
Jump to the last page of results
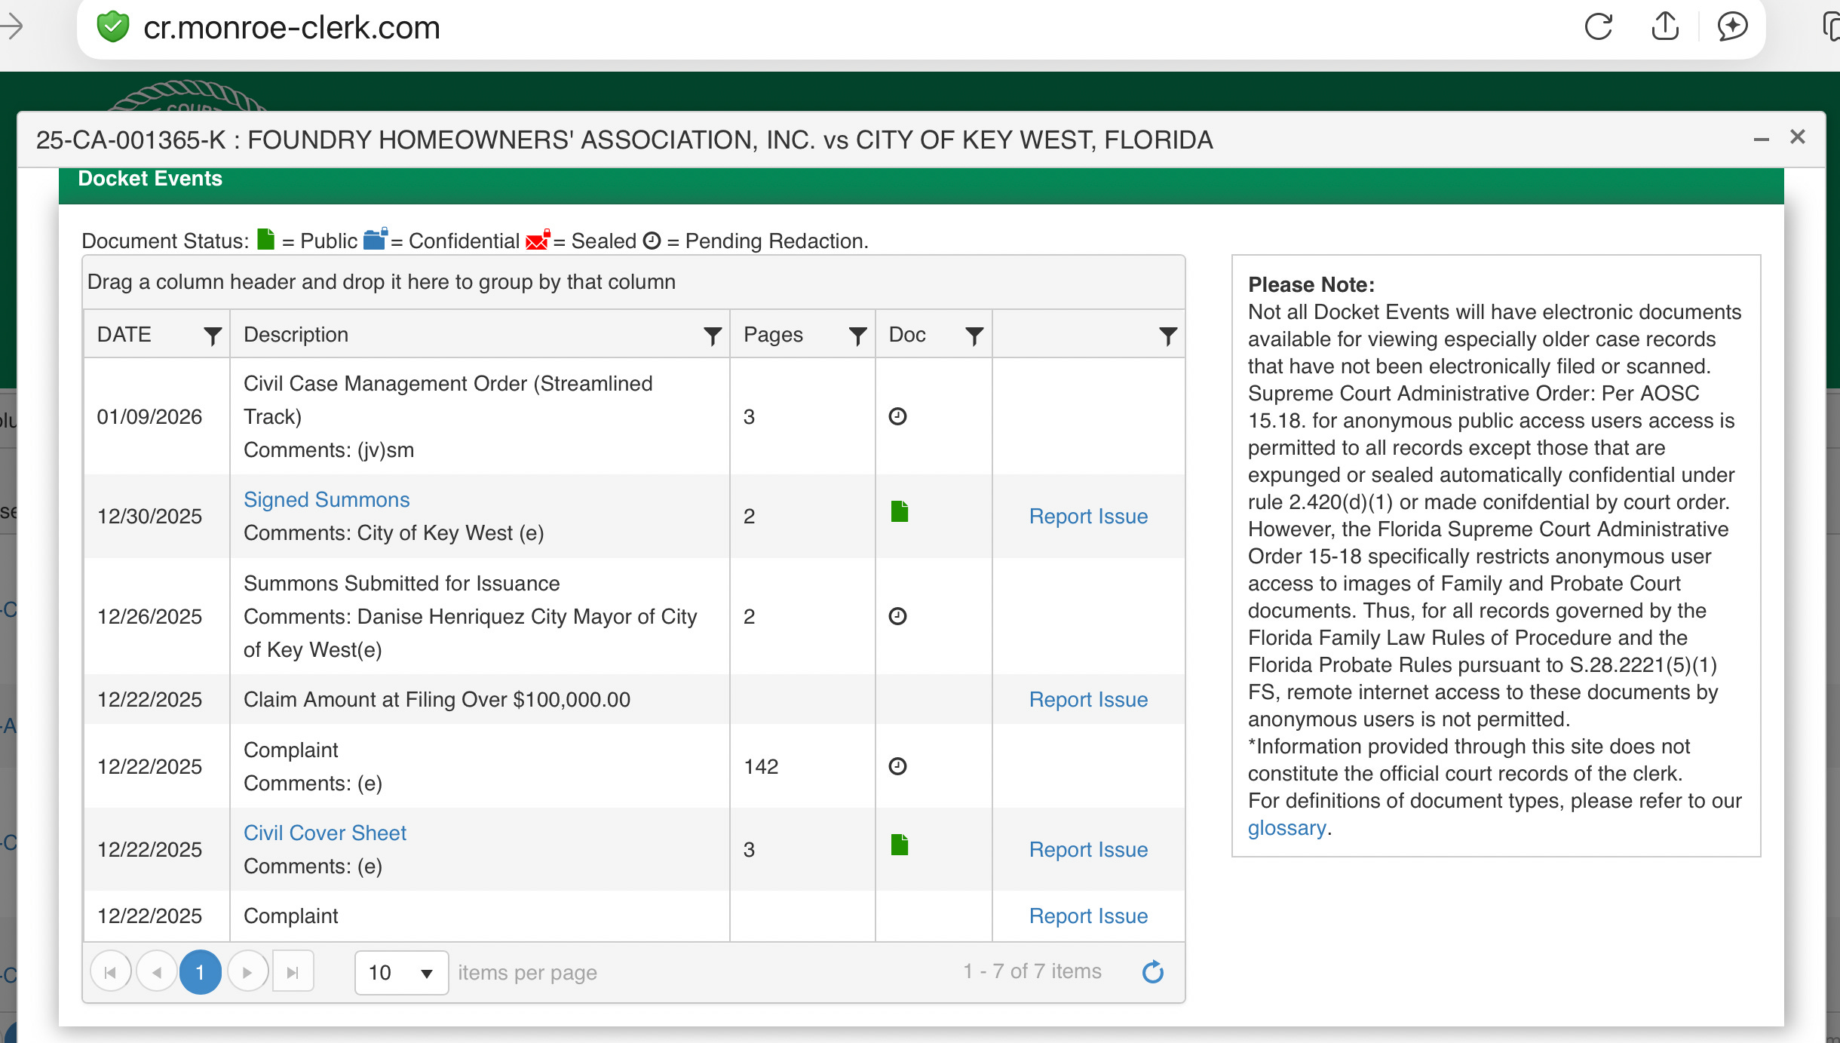293,972
